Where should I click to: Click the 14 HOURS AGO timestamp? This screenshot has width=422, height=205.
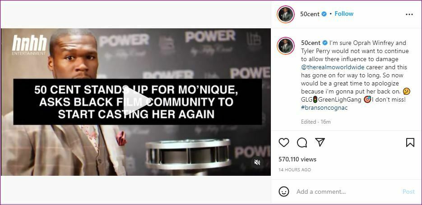click(294, 170)
